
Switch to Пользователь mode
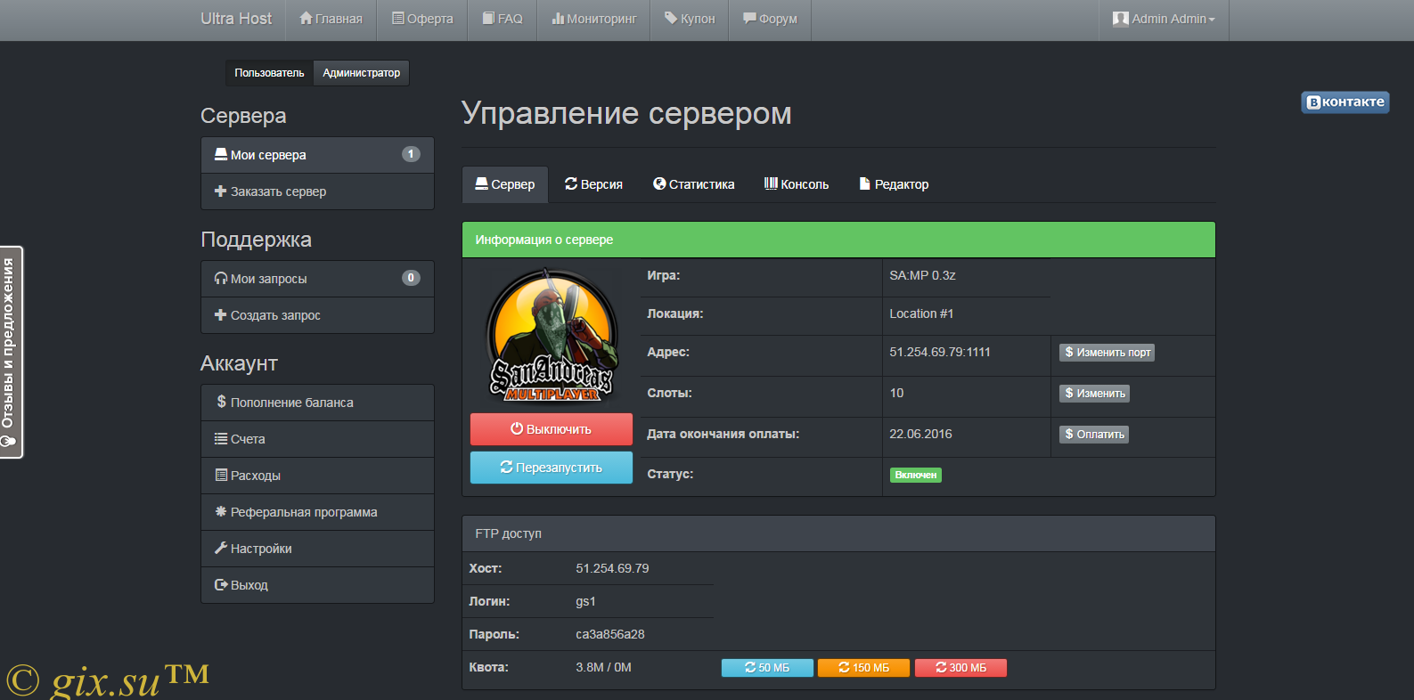[x=269, y=73]
